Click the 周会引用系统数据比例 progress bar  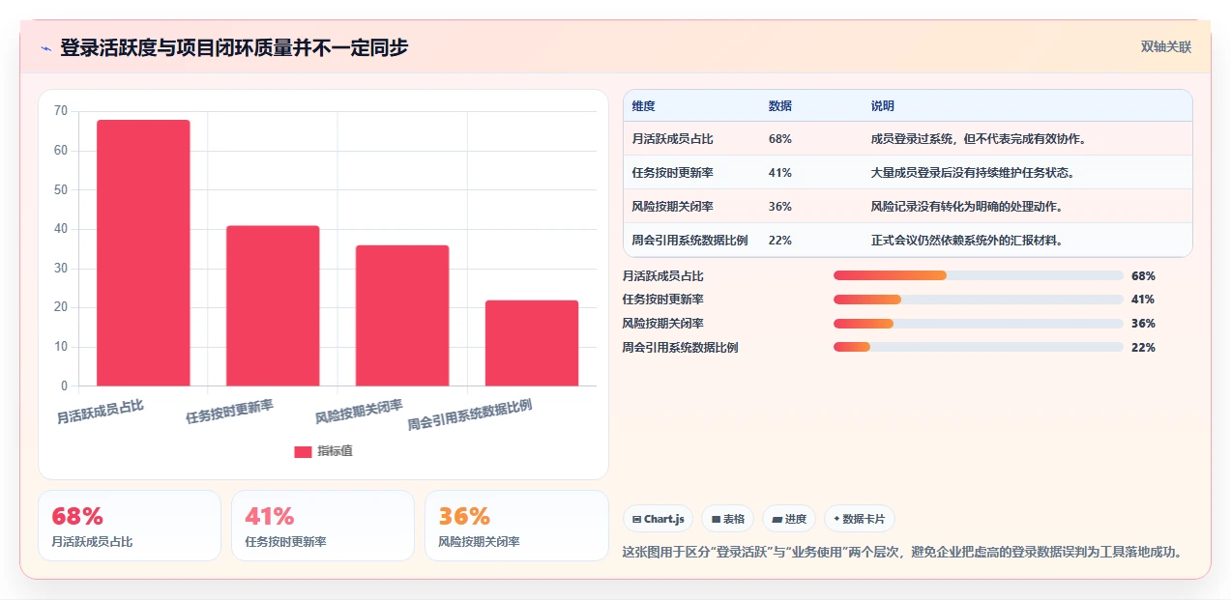coord(979,347)
